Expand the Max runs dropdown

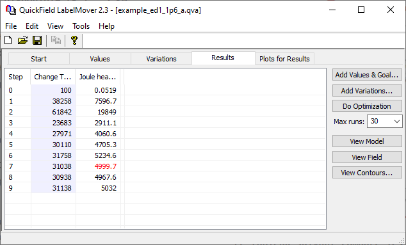point(396,122)
